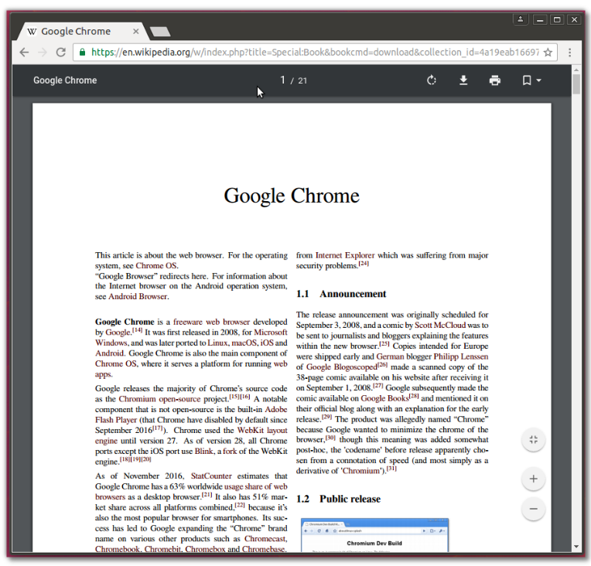The width and height of the screenshot is (591, 566).
Task: Reload the current page
Action: pyautogui.click(x=60, y=52)
